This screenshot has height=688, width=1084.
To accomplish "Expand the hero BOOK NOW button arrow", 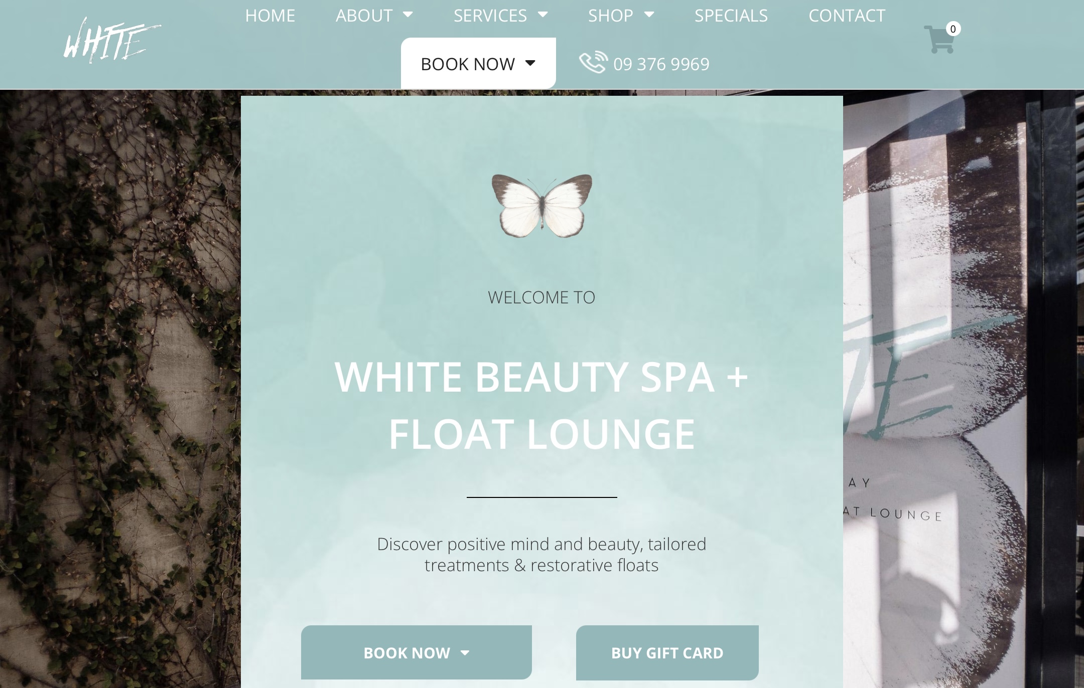I will 465,653.
